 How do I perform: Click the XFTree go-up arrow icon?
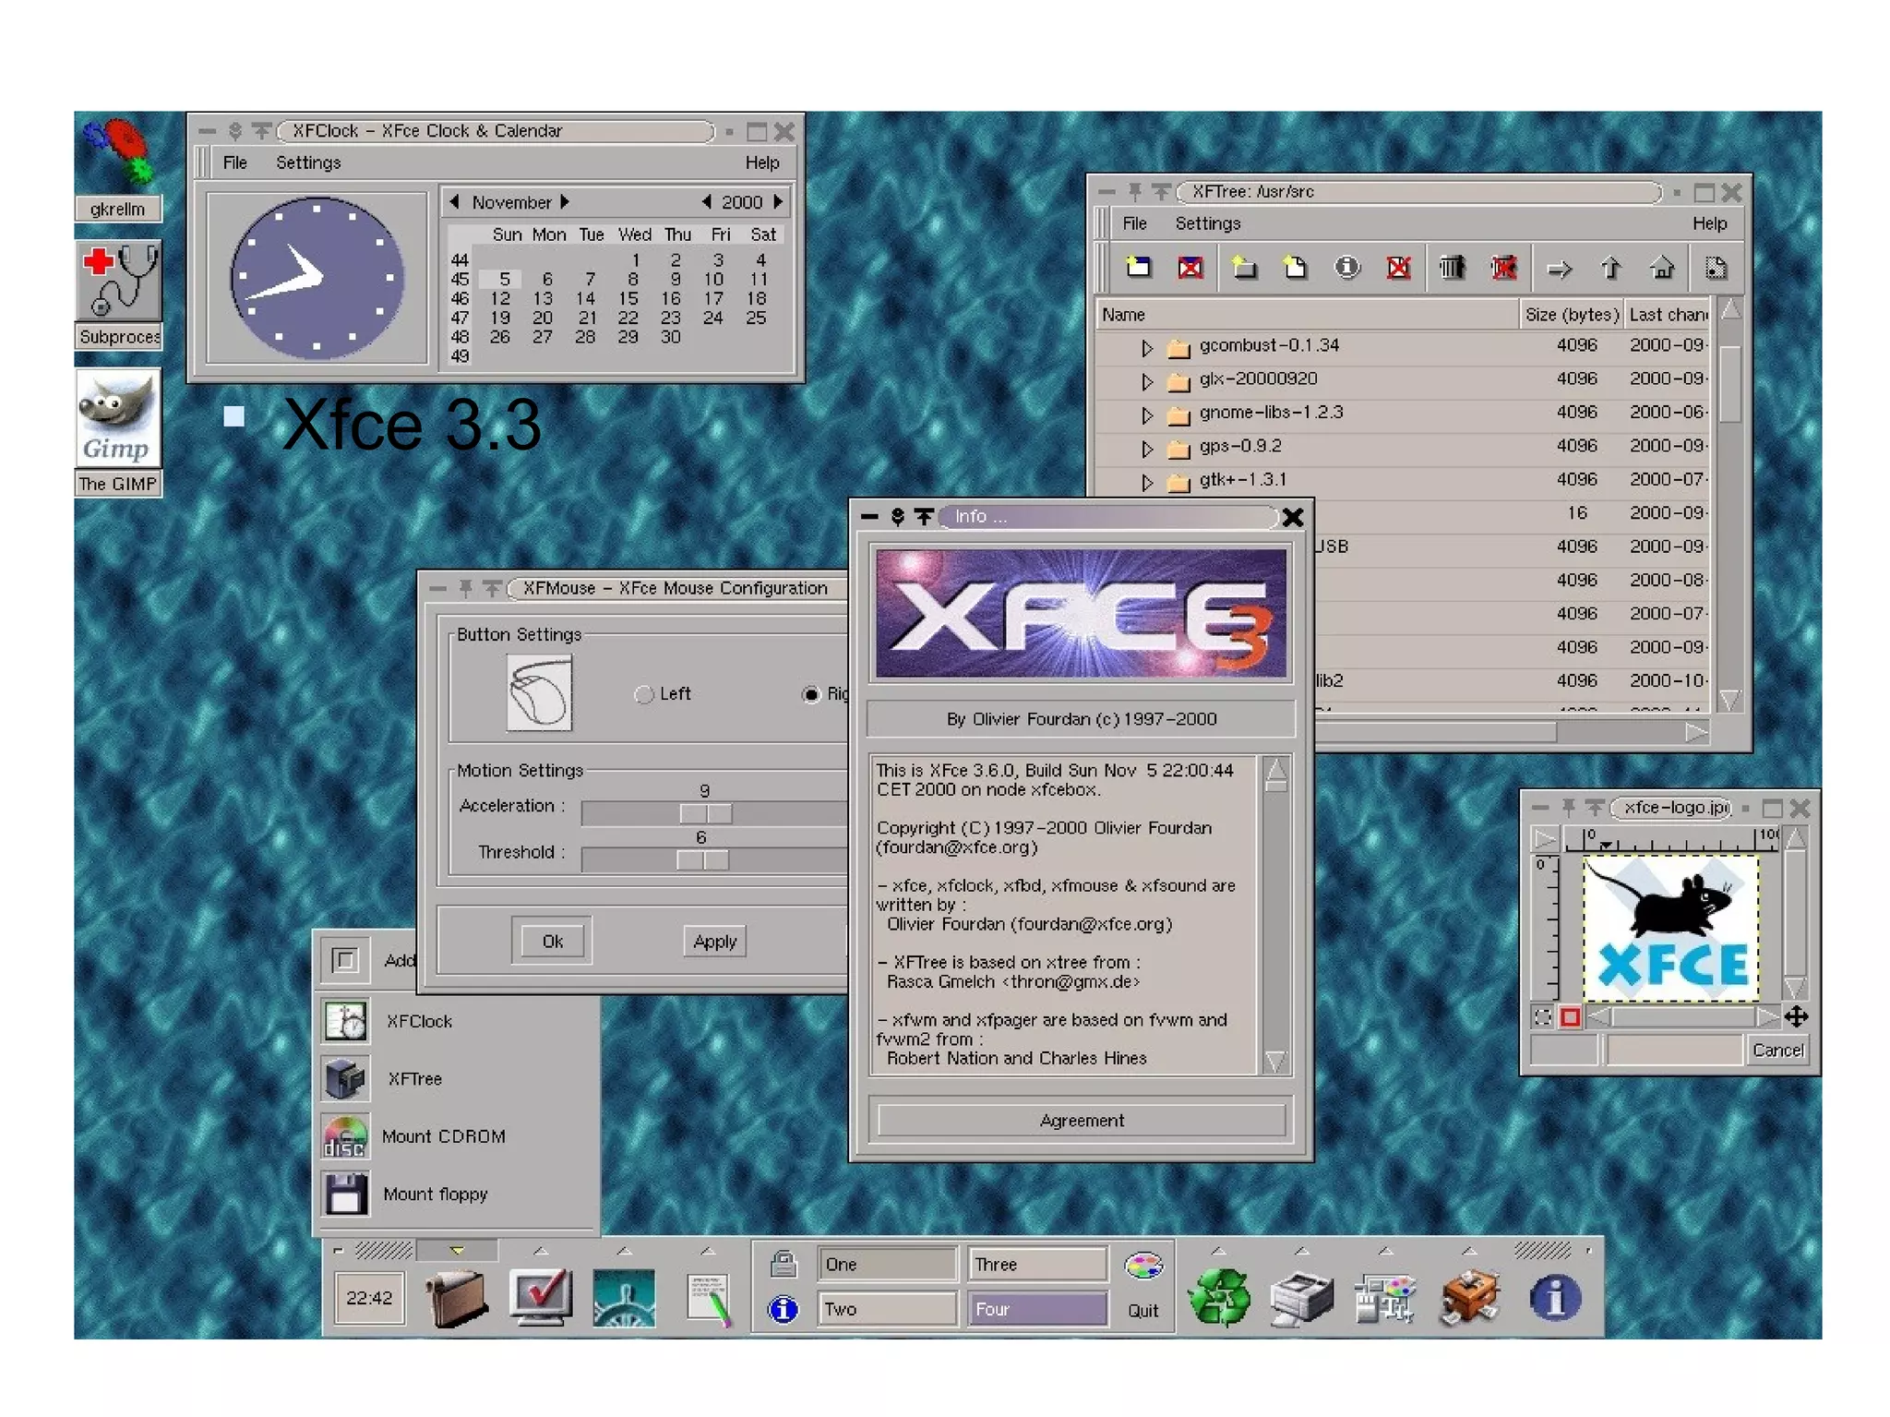coord(1610,269)
